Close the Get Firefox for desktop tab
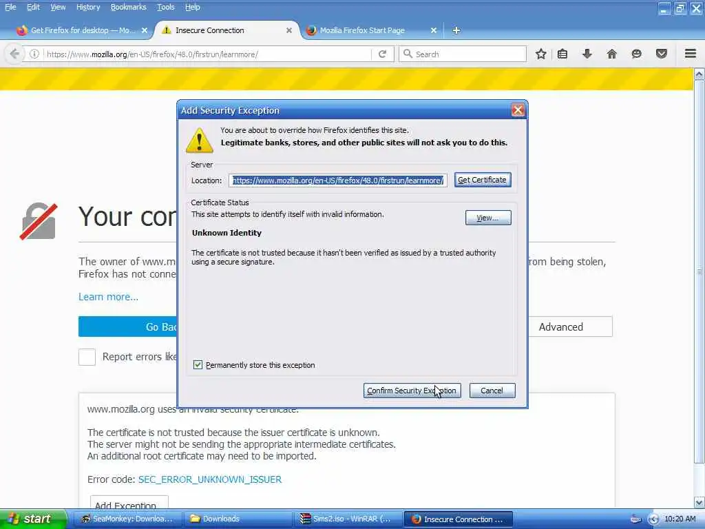Image resolution: width=705 pixels, height=529 pixels. [x=145, y=30]
